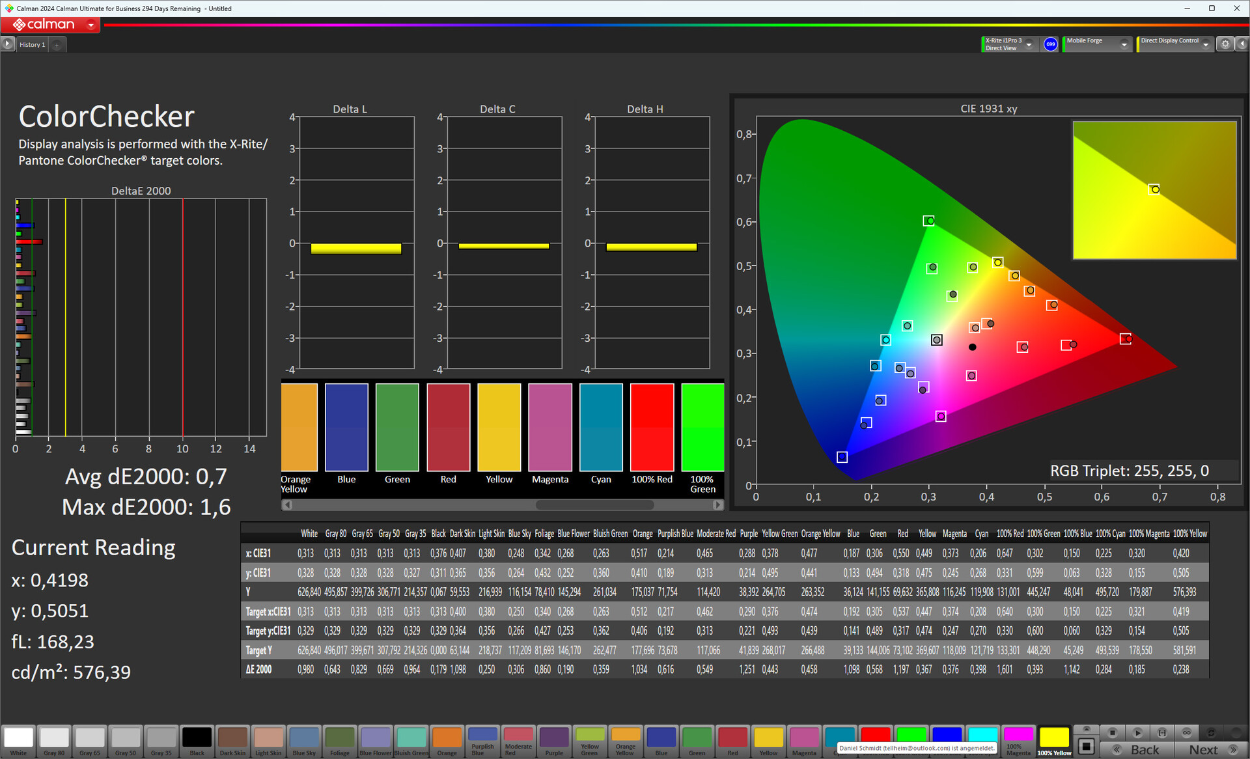This screenshot has height=759, width=1250.
Task: Open settings gear icon
Action: pyautogui.click(x=1225, y=44)
